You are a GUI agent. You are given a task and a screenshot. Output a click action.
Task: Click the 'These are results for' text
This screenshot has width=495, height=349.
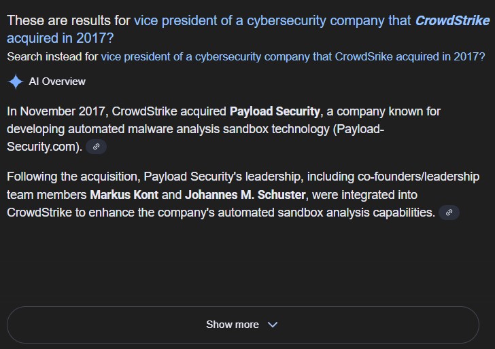tap(68, 20)
